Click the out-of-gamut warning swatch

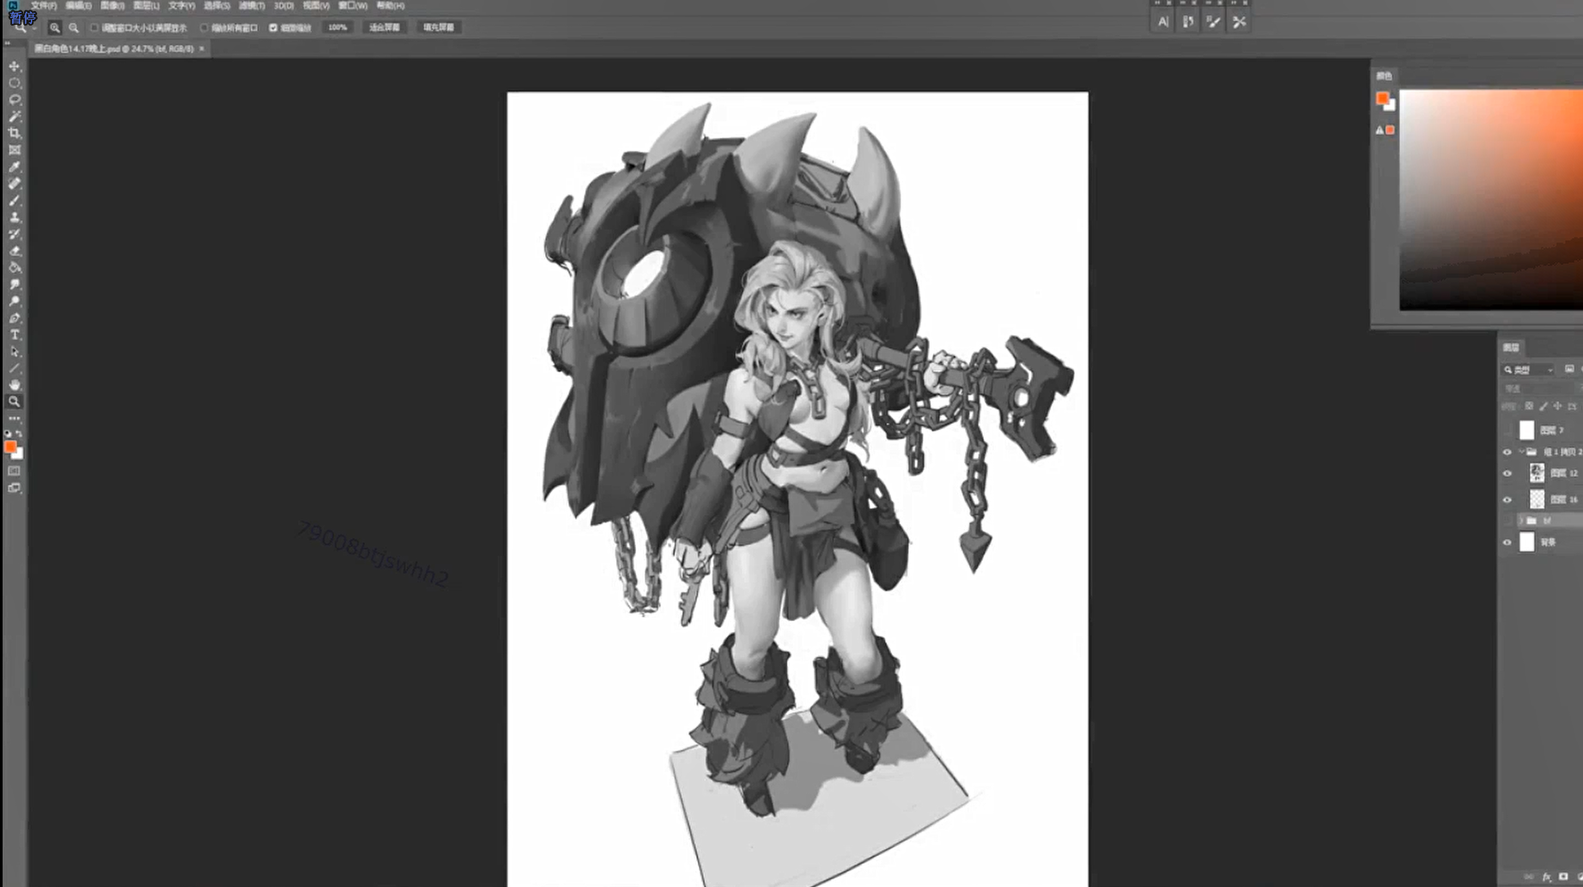pyautogui.click(x=1390, y=130)
